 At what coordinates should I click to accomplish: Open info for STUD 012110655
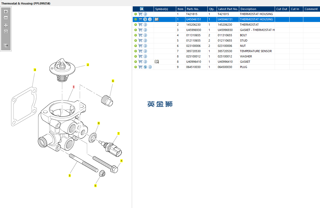145,40
